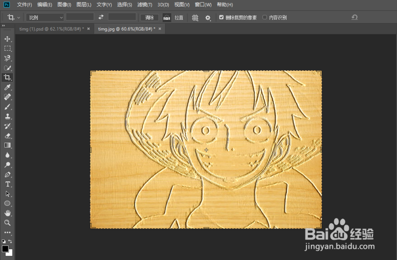Select the Dodge tool
The height and width of the screenshot is (260, 397).
(7, 165)
